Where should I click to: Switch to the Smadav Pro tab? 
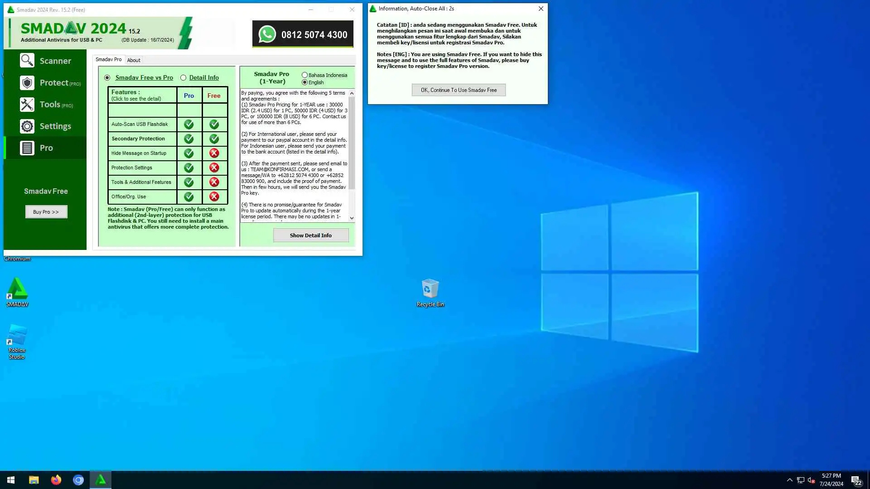[x=108, y=60]
